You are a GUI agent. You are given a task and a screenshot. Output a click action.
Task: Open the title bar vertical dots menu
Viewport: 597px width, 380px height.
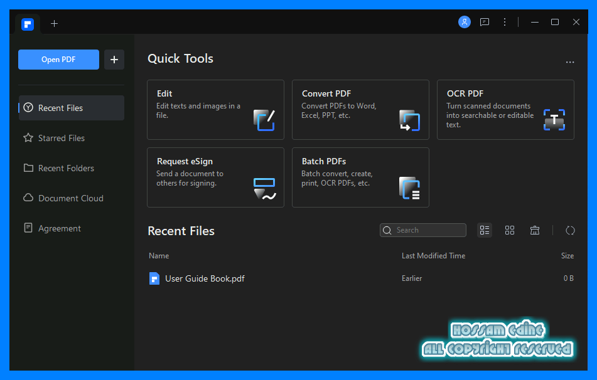point(505,22)
